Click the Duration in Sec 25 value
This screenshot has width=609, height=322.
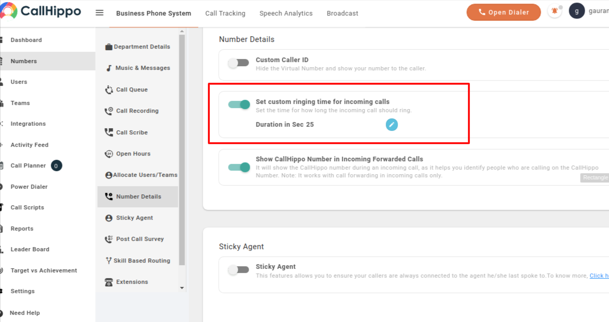(x=285, y=125)
